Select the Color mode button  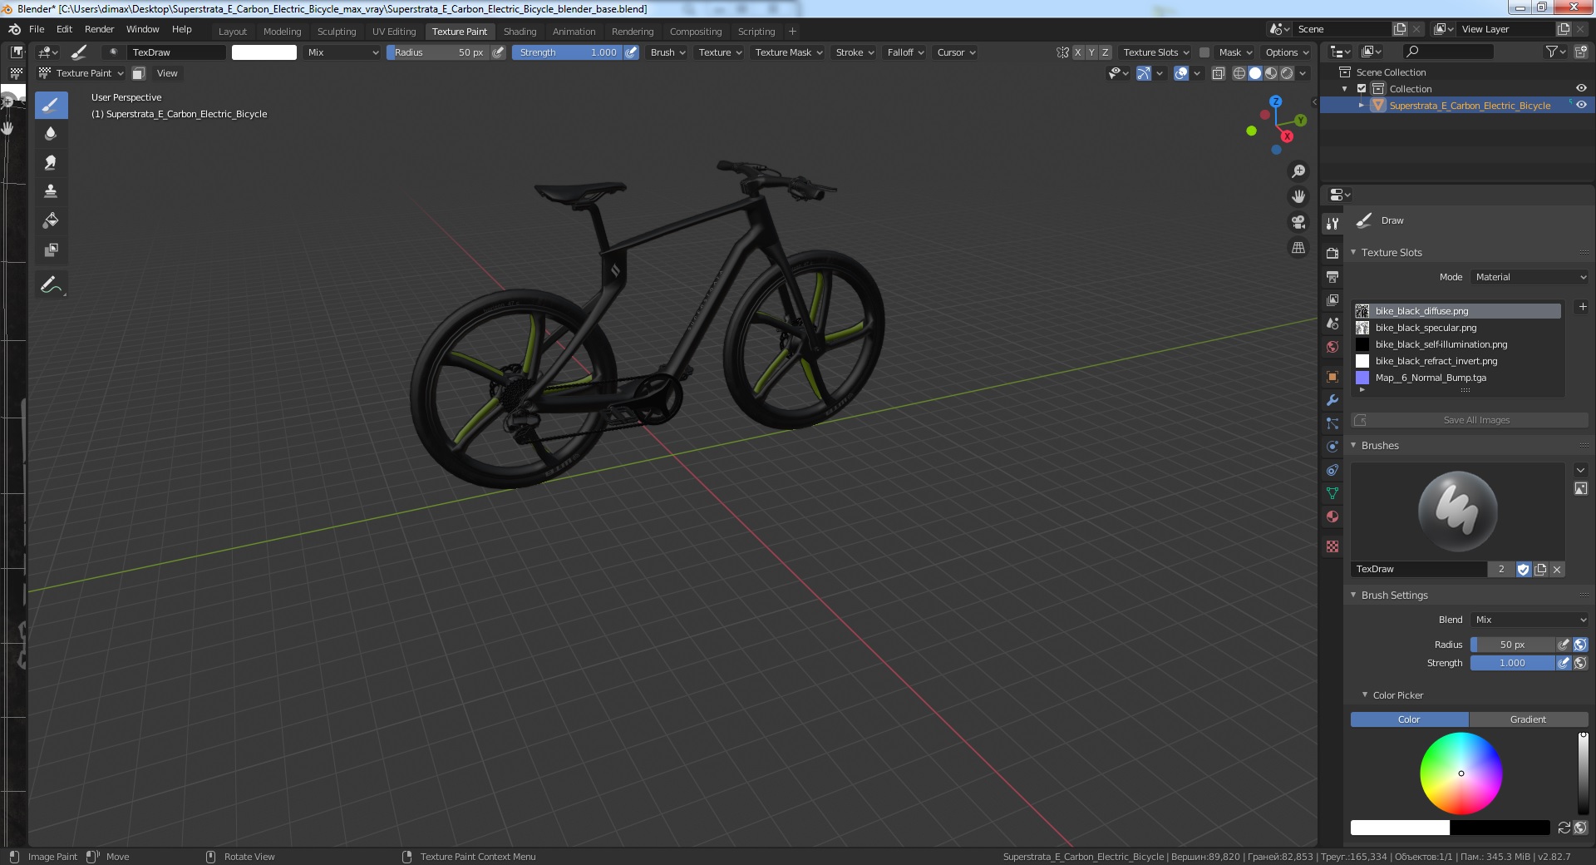click(x=1409, y=719)
